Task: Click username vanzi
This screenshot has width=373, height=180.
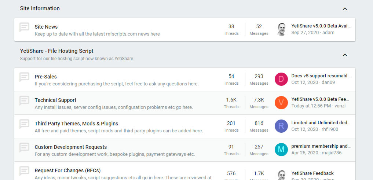Action: 340,106
